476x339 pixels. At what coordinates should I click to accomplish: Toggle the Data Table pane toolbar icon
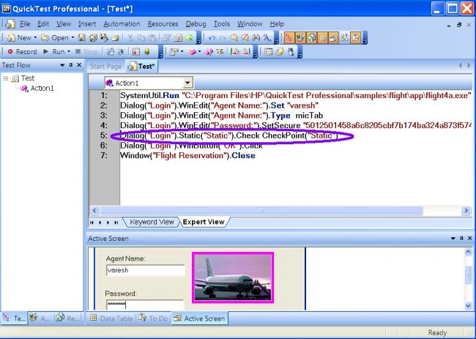(323, 37)
